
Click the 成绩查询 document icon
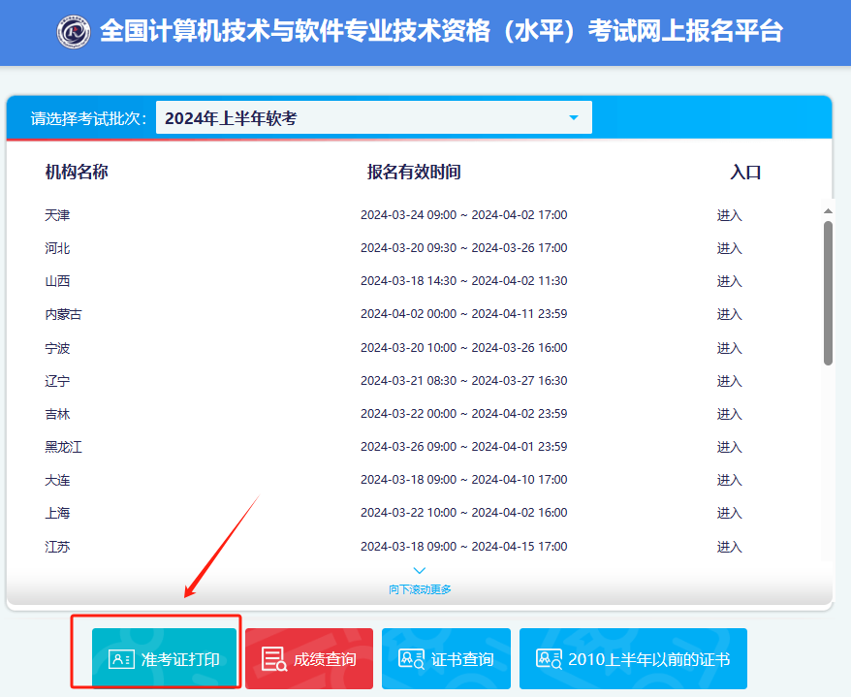click(274, 658)
